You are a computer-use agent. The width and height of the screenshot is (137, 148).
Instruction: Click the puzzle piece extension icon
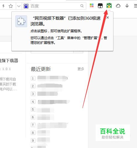tap(21, 21)
